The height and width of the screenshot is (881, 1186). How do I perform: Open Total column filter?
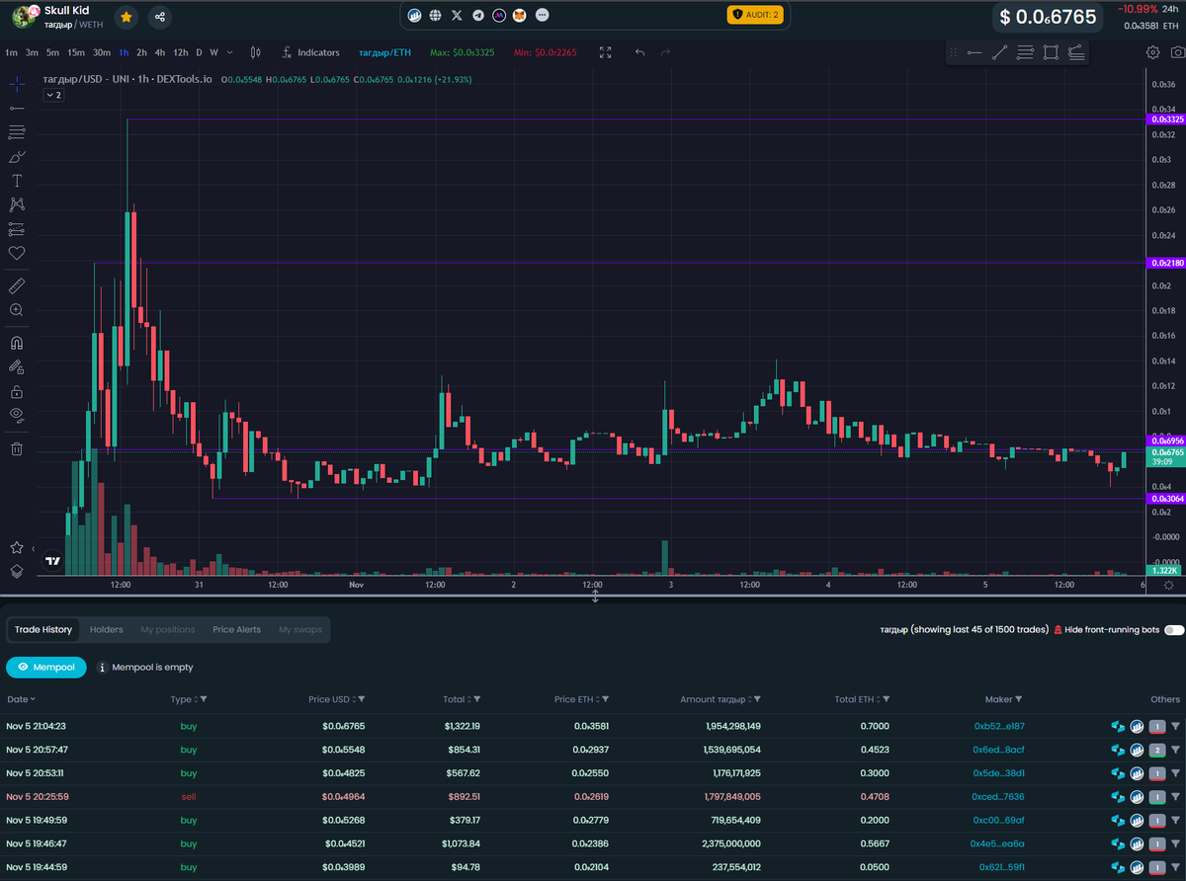click(x=475, y=699)
